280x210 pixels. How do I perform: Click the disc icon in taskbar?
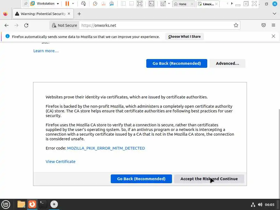54,204
